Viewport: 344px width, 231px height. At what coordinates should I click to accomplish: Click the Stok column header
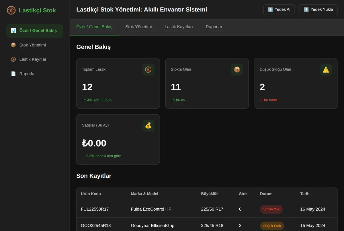(243, 194)
